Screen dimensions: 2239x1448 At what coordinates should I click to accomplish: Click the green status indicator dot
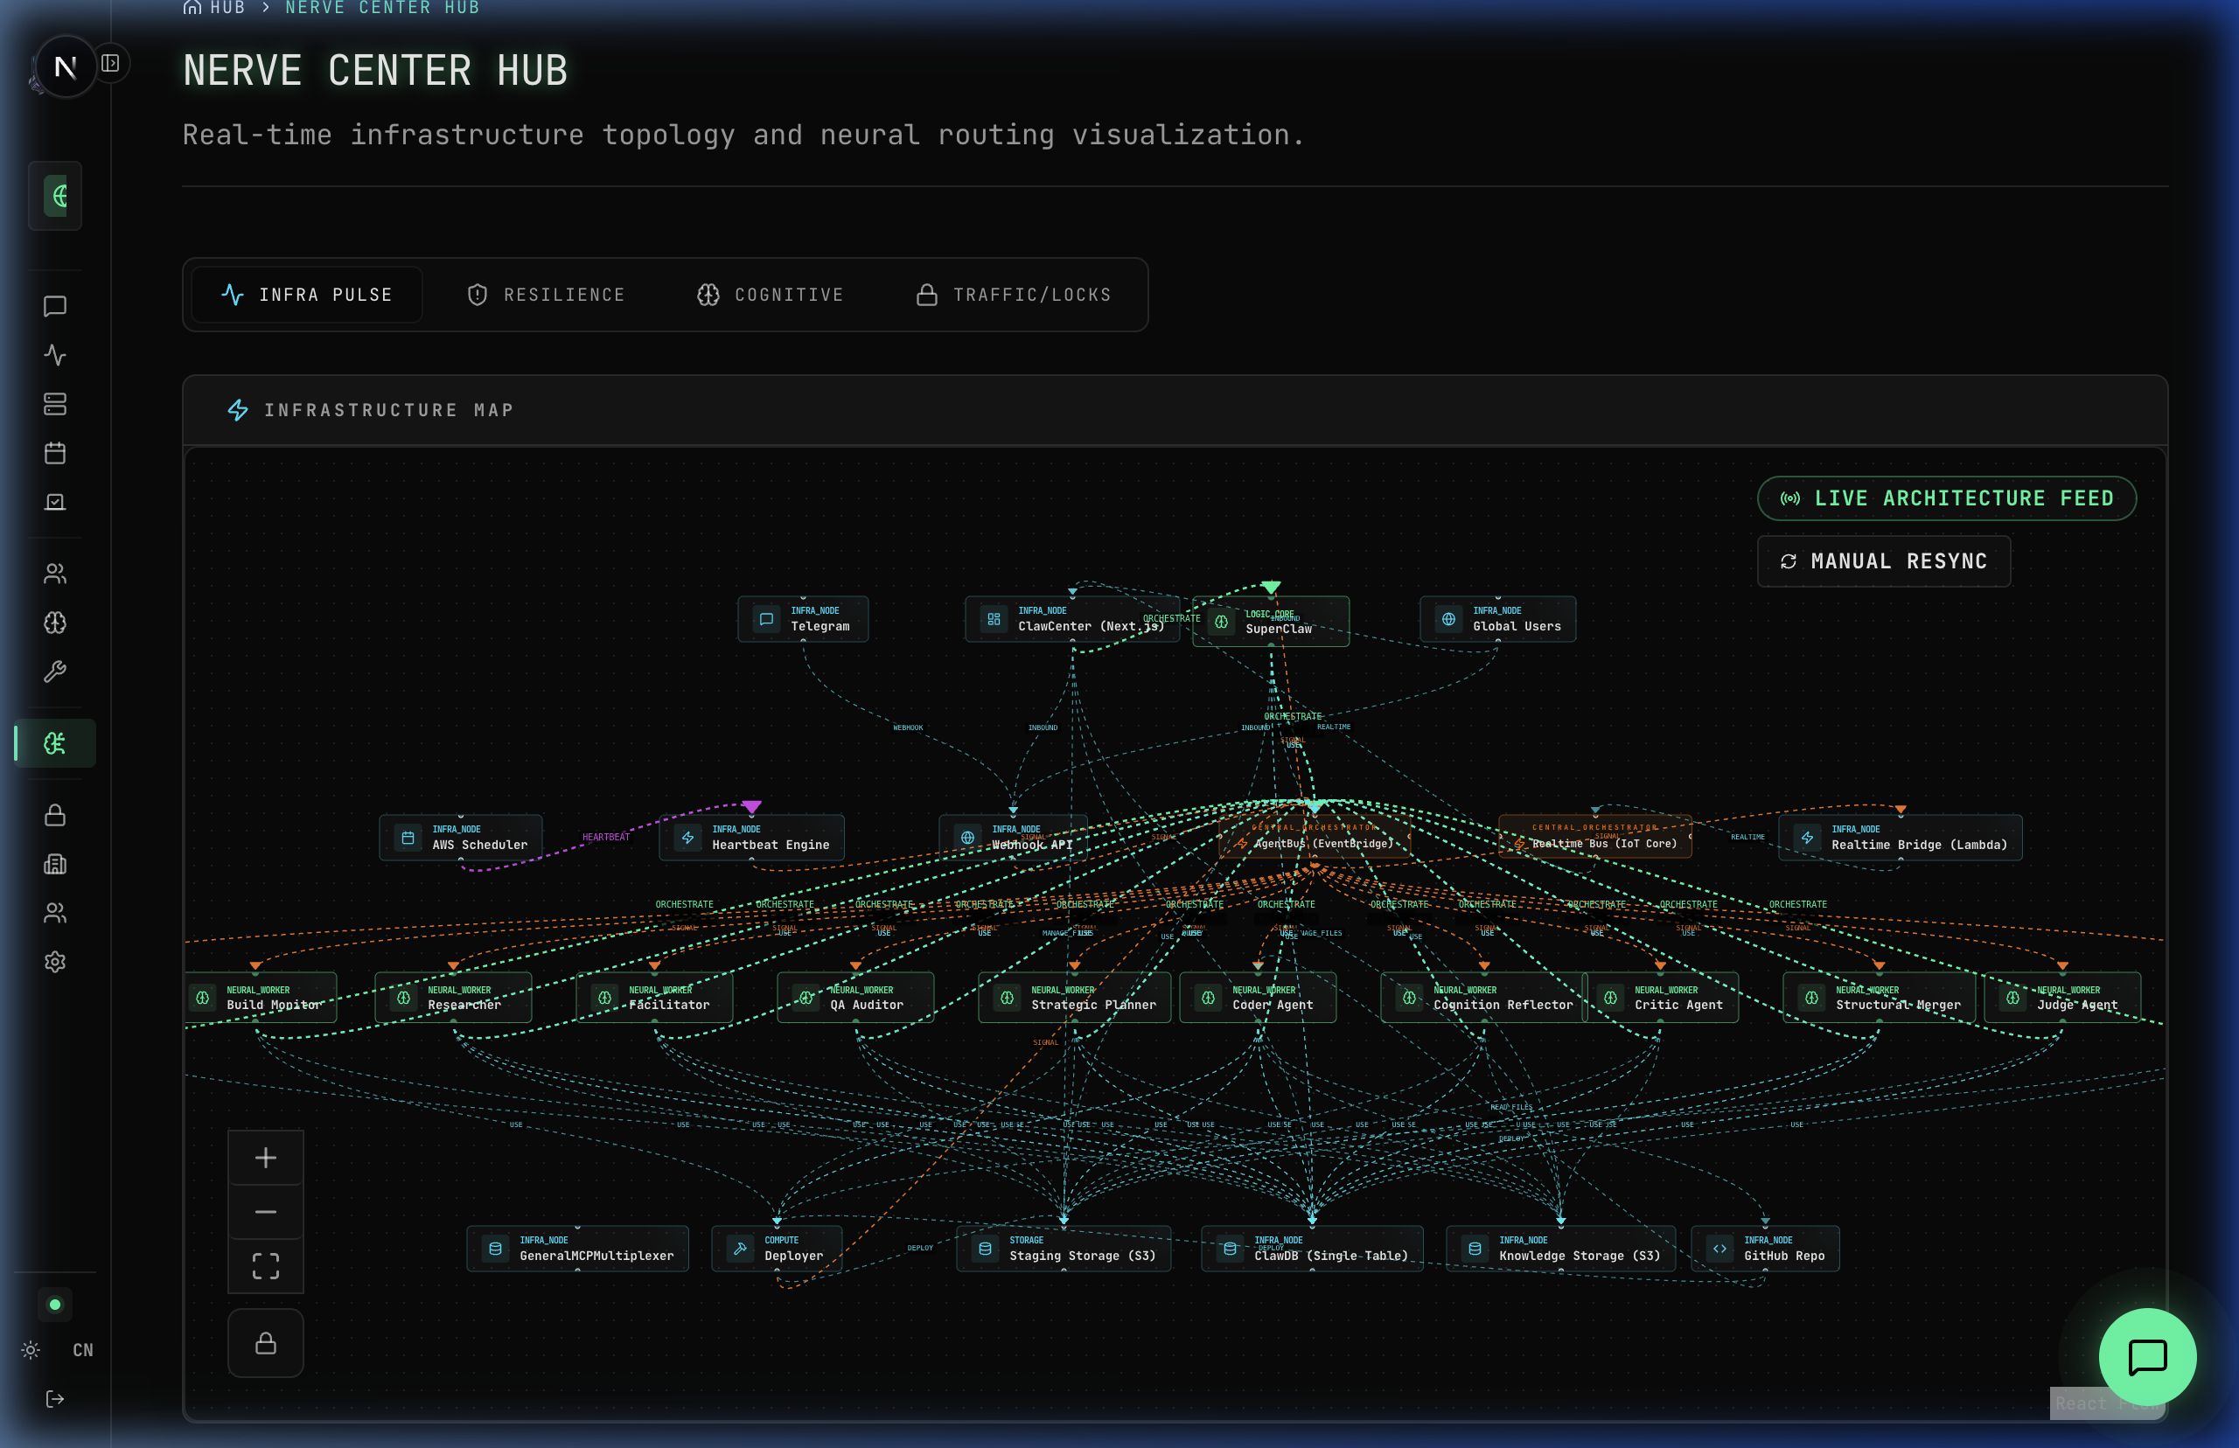(x=54, y=1304)
